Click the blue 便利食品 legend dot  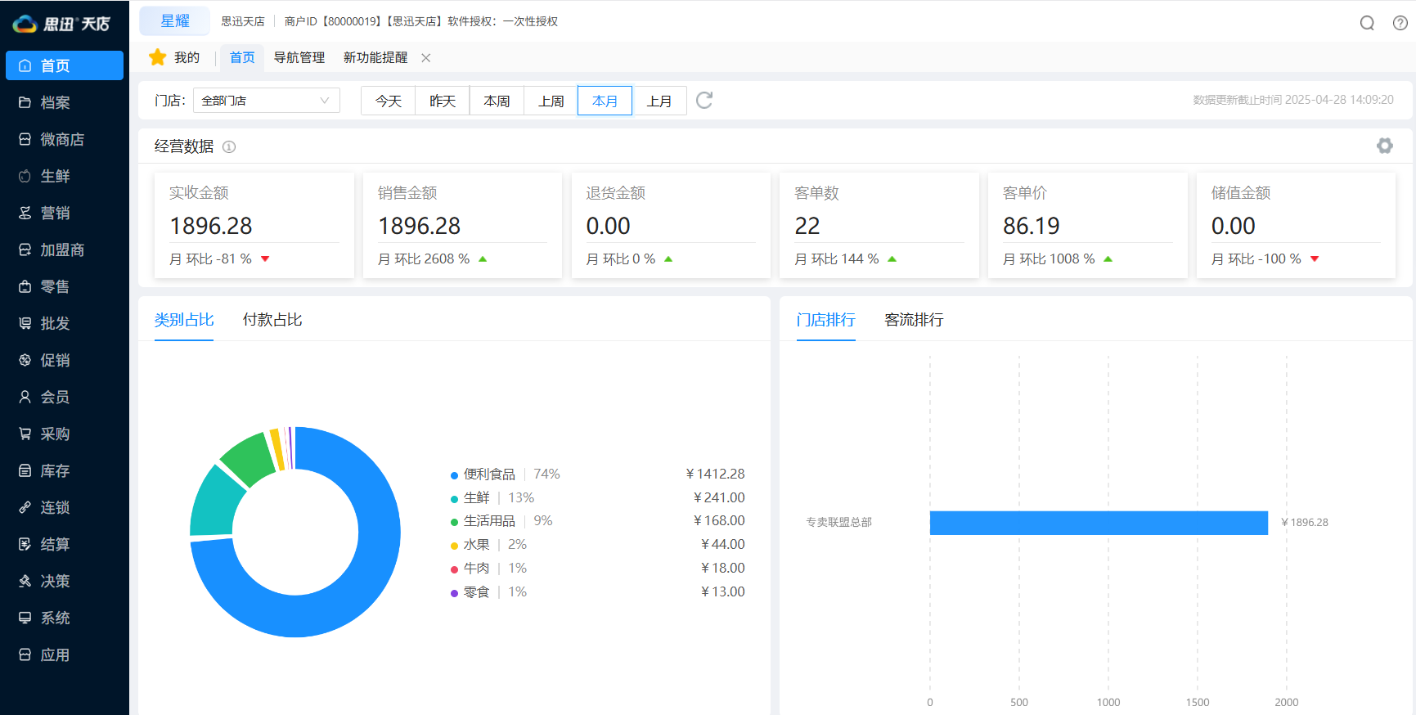[454, 475]
